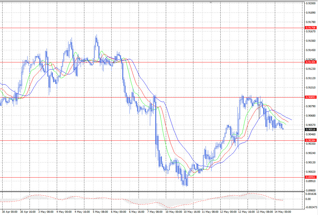Click the 0.91010 price axis value
The height and width of the screenshot is (215, 318).
click(311, 88)
